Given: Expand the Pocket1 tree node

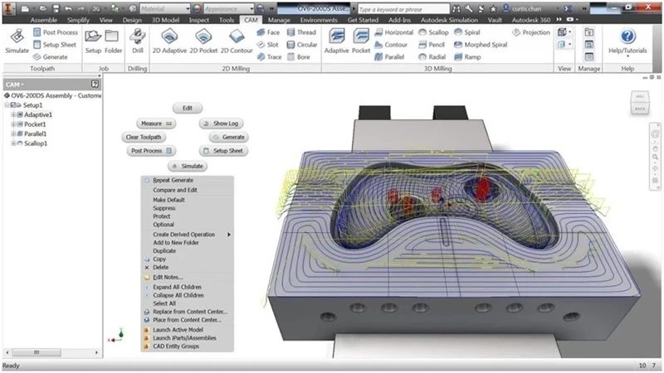Looking at the screenshot, I should [x=13, y=124].
